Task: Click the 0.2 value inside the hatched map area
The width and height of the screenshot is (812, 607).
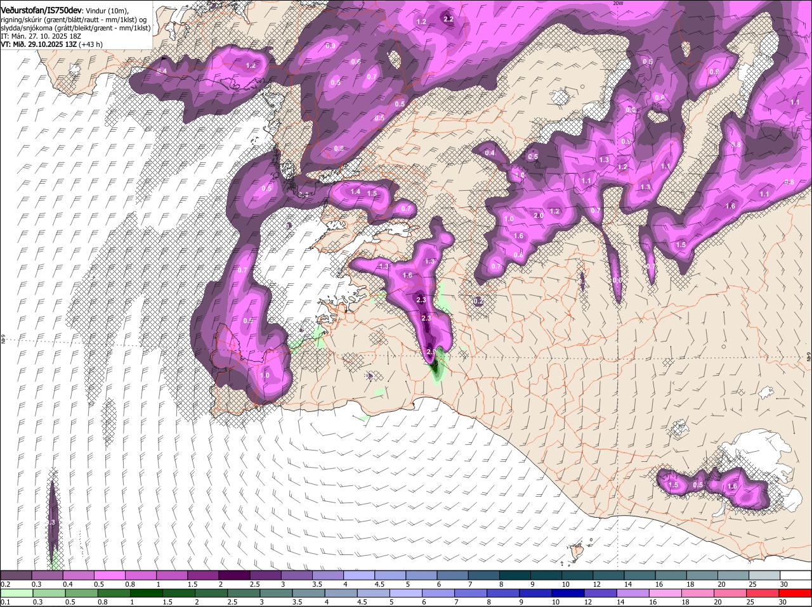Action: [479, 301]
